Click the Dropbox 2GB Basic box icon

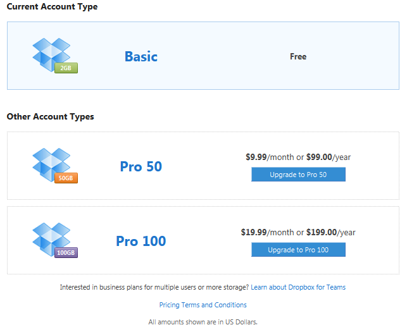pyautogui.click(x=55, y=56)
